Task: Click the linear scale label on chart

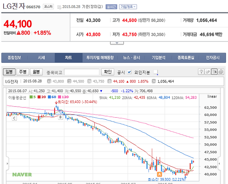Action: [212, 96]
